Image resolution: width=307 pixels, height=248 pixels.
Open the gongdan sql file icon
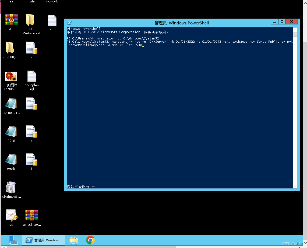31,77
